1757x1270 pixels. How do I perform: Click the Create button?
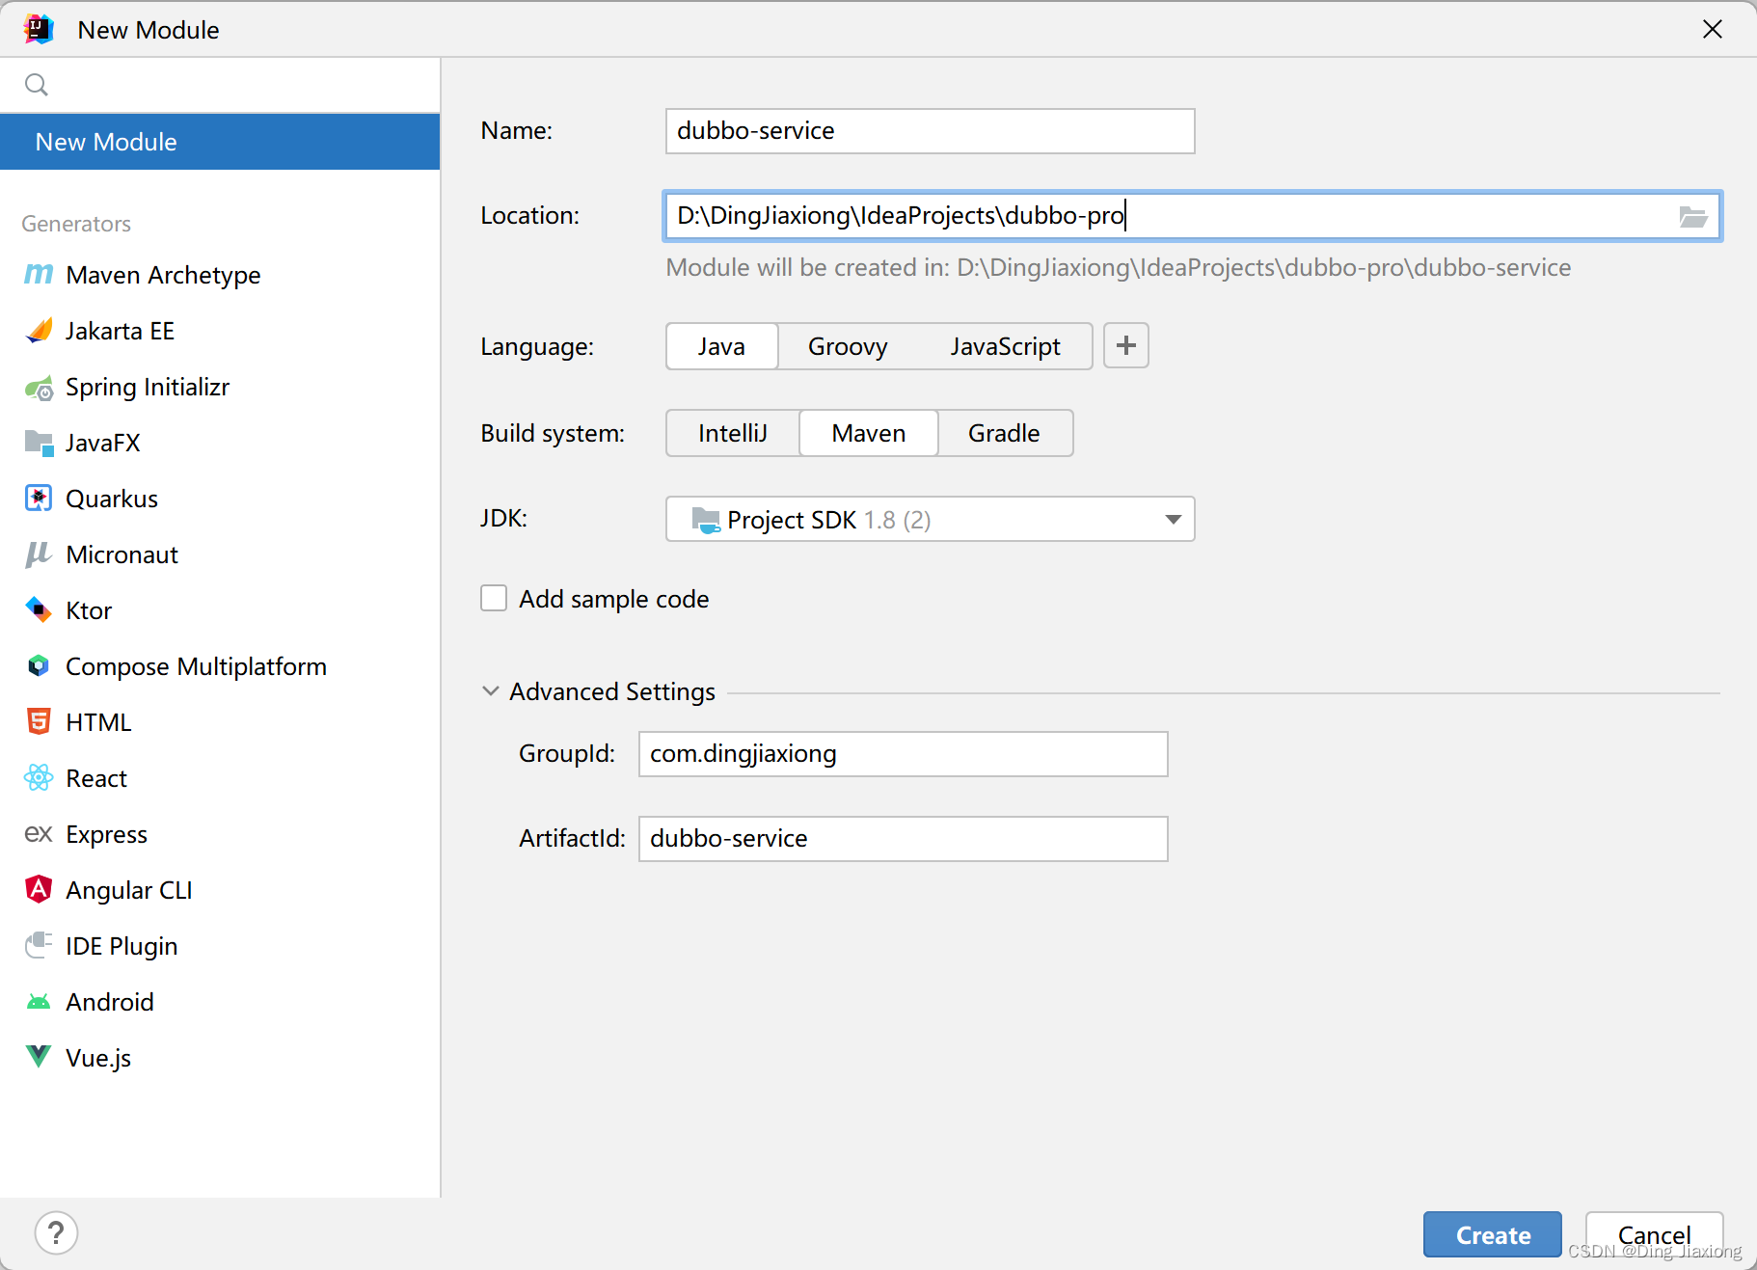(1493, 1235)
